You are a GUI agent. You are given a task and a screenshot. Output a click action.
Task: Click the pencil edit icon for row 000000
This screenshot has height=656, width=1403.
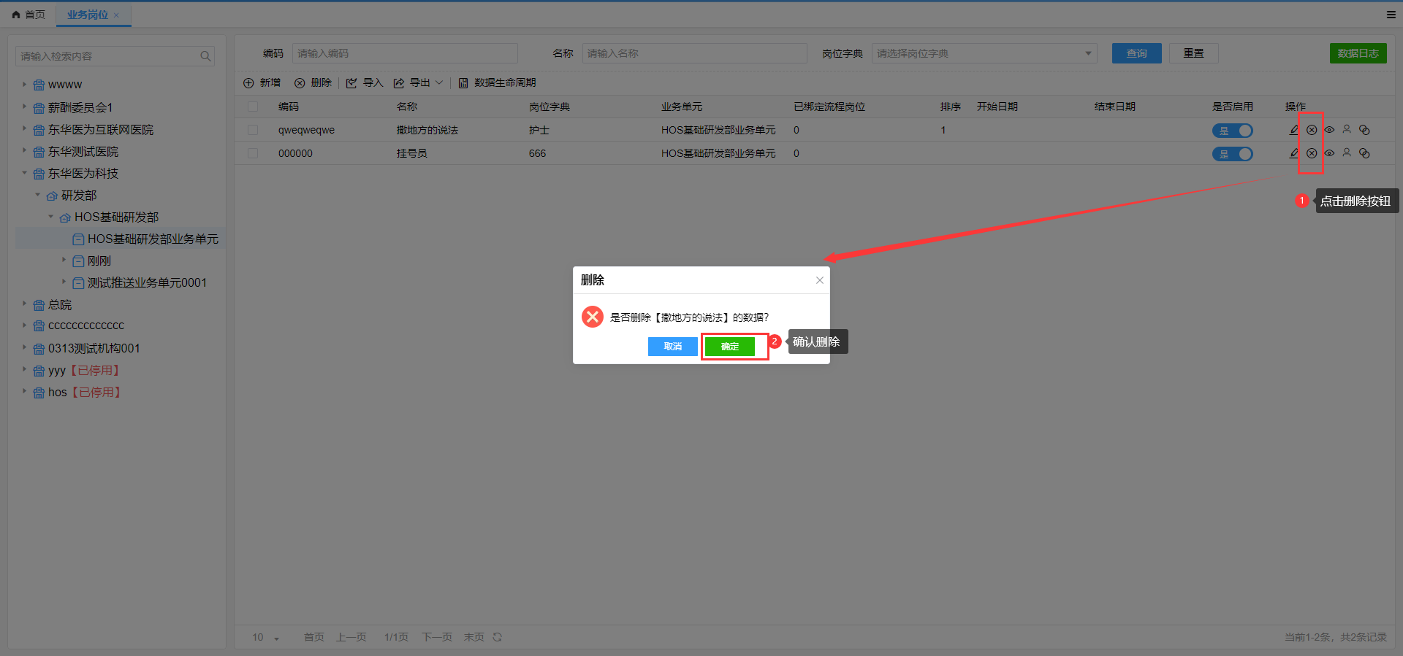pyautogui.click(x=1294, y=153)
